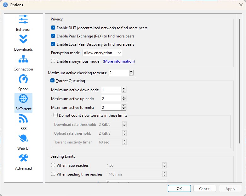
Task: Decrease Maximum active uploads value
Action: coord(124,100)
